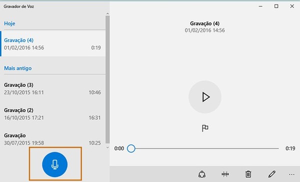Click the scroll down arrow of recordings list
The width and height of the screenshot is (300, 182).
pos(107,147)
